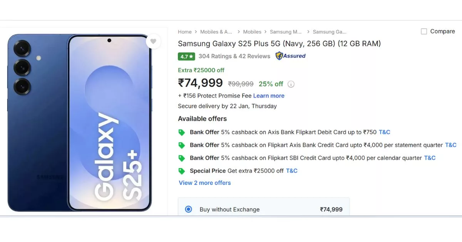Click the offer tag icon beside Axis Bank offer

tap(181, 132)
